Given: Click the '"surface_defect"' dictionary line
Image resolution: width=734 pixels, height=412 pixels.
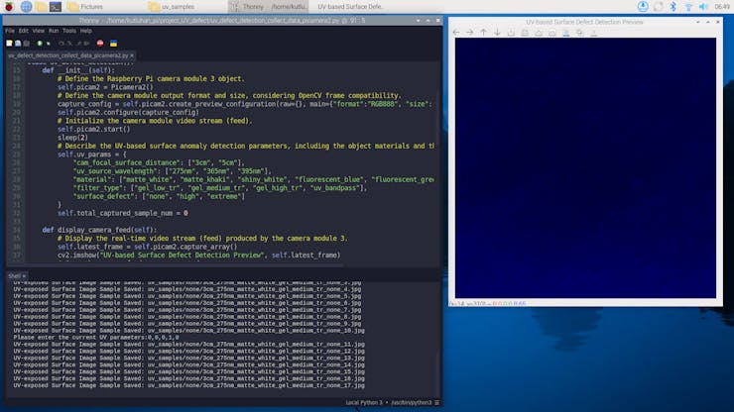Looking at the screenshot, I should point(159,196).
